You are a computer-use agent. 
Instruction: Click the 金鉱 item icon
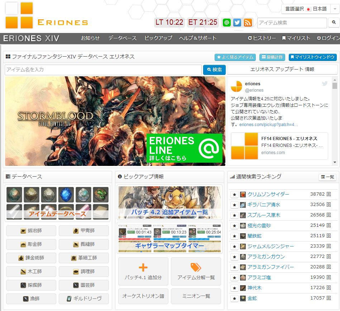[243, 298]
